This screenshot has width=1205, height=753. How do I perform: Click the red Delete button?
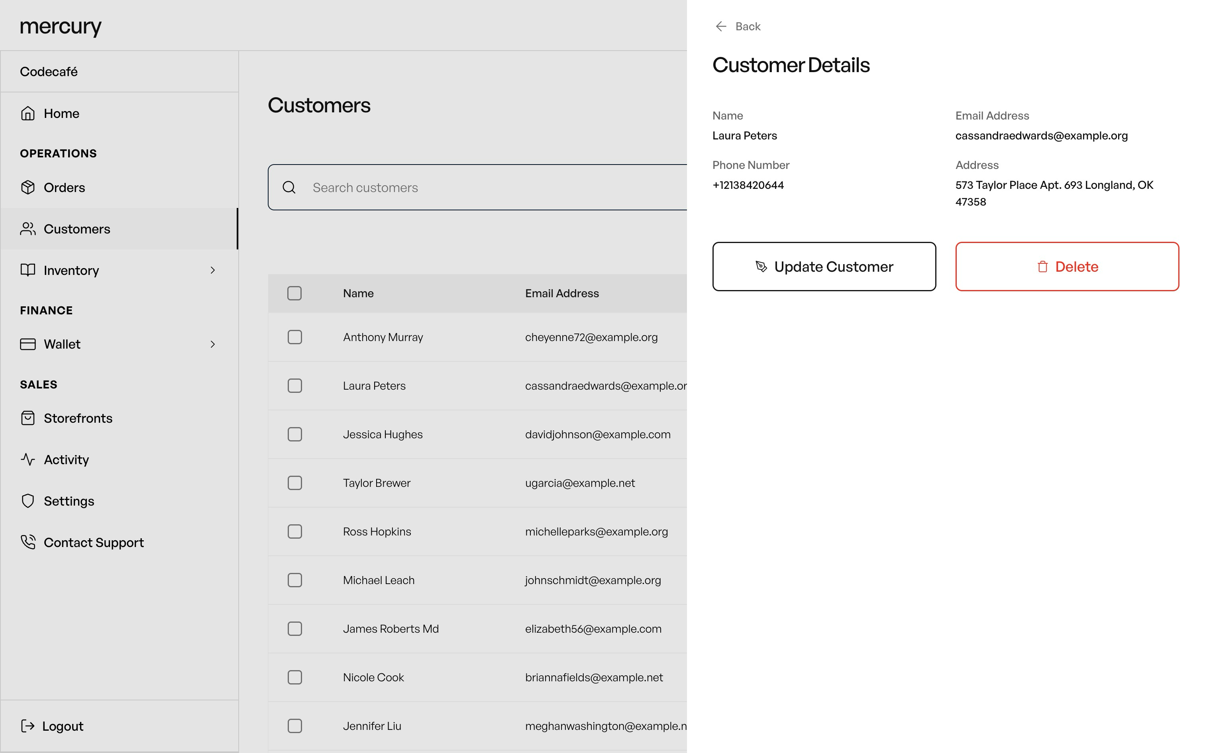(1067, 267)
